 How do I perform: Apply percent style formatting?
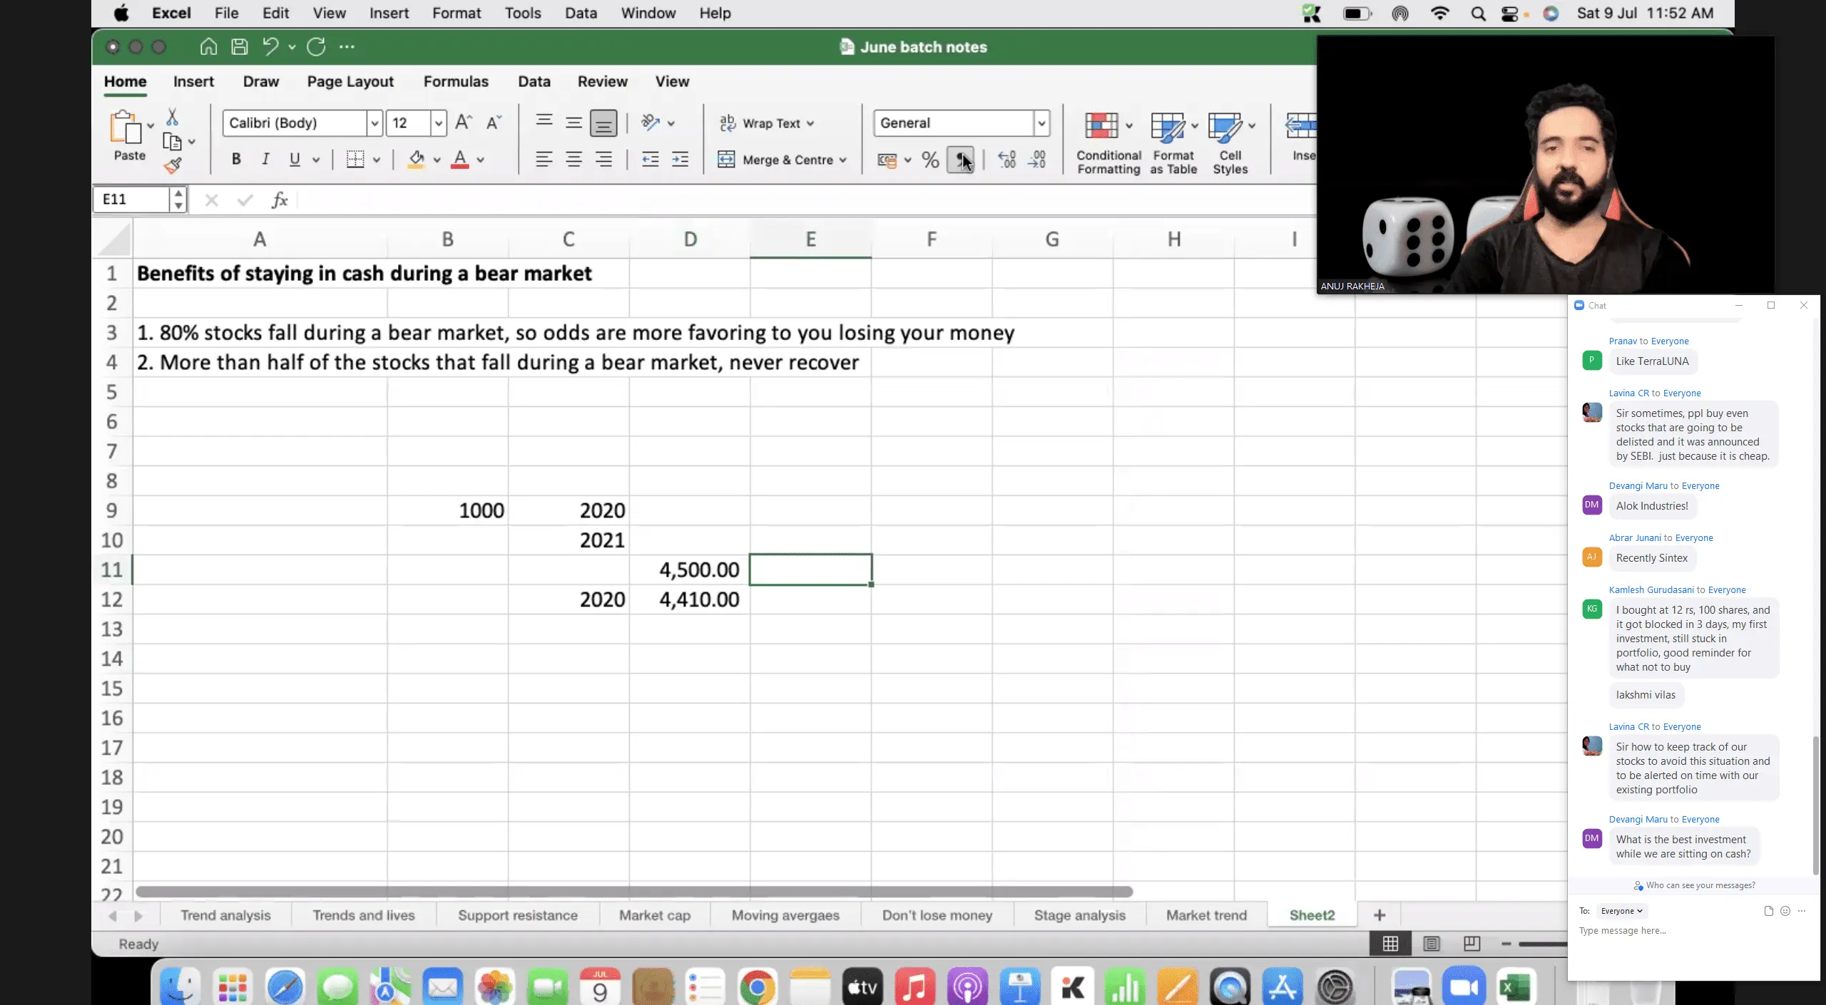click(x=930, y=160)
